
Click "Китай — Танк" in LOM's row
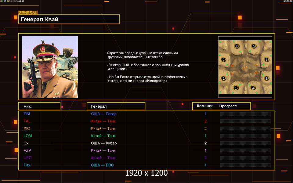(103, 136)
